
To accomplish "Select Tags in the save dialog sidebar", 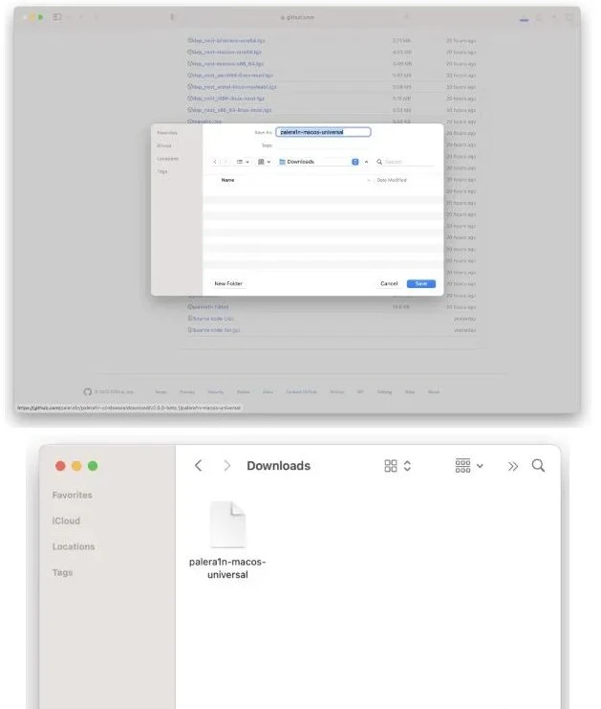I will [162, 171].
